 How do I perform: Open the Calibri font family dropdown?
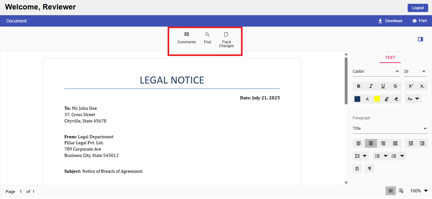tap(376, 71)
